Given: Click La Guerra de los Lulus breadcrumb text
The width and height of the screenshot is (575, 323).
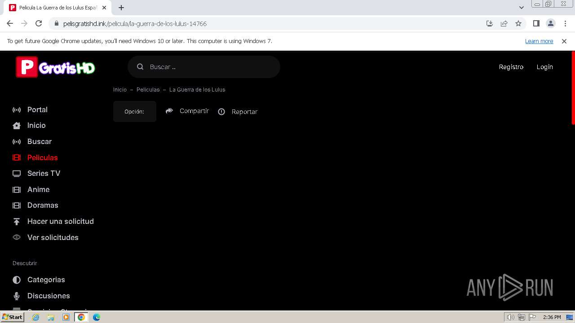Looking at the screenshot, I should tap(197, 90).
